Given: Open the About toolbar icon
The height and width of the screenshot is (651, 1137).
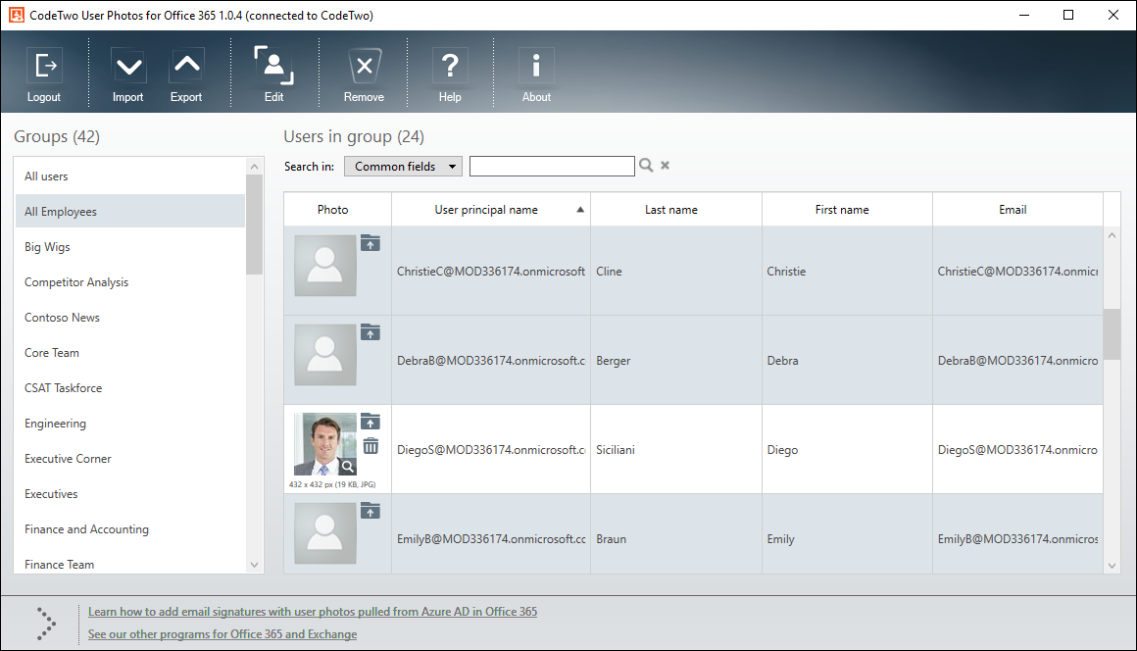Looking at the screenshot, I should (536, 74).
